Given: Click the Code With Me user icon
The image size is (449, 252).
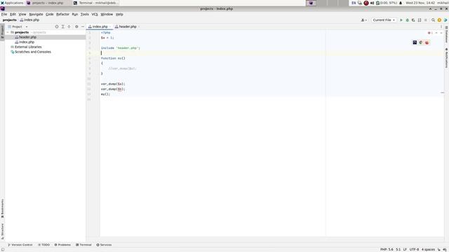Looking at the screenshot, I should pyautogui.click(x=363, y=20).
